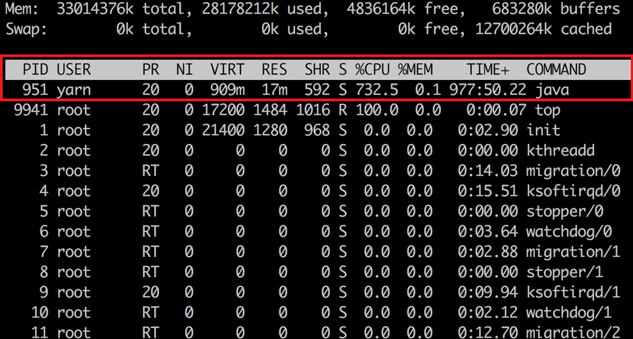Click the 4836164k free memory value

381,9
